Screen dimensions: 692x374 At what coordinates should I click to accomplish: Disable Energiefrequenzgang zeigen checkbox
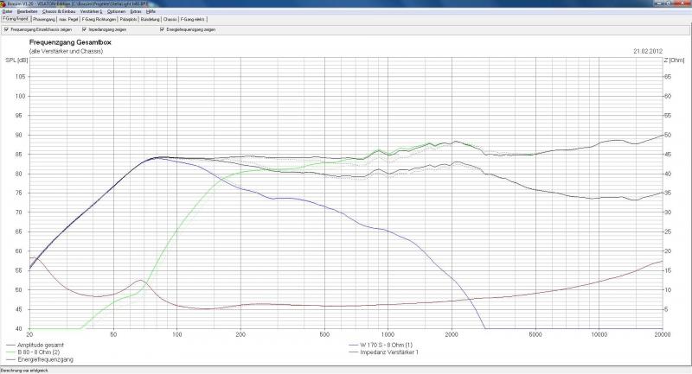[162, 29]
